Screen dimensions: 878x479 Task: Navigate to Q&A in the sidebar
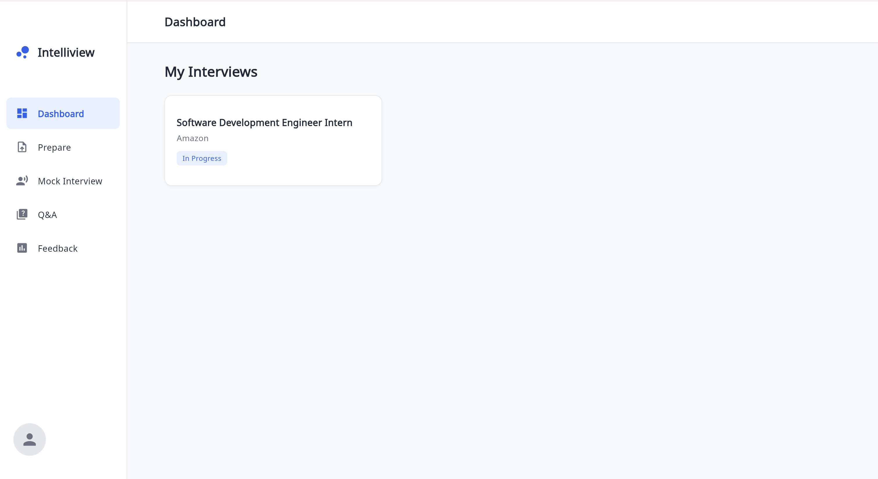coord(47,215)
